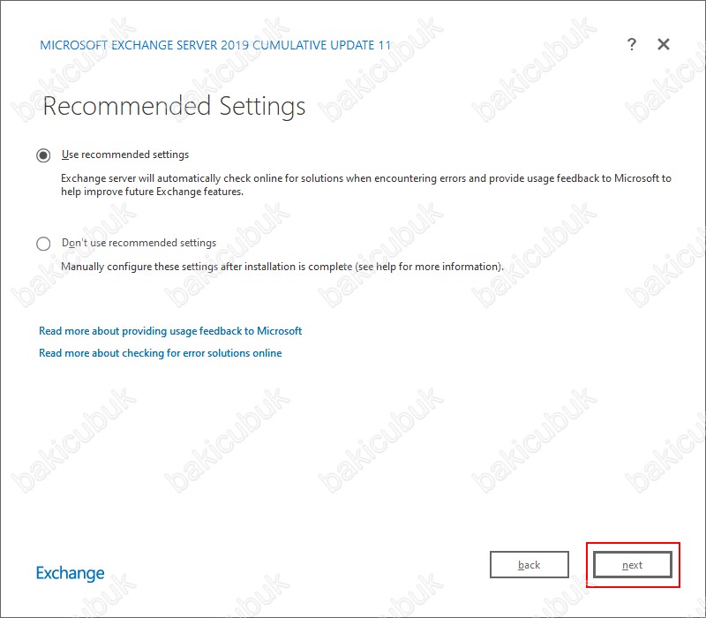
Task: Click the 'Use recommended settings' label text
Action: tap(125, 154)
